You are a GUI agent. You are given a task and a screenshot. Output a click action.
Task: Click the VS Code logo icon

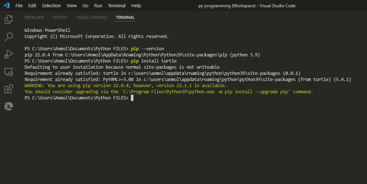7,6
